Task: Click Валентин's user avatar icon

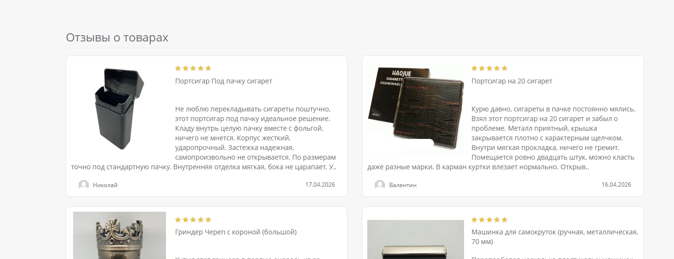Action: pyautogui.click(x=380, y=185)
